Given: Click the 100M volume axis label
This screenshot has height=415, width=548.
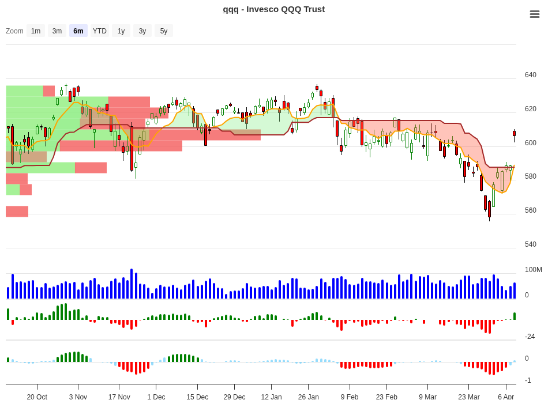Looking at the screenshot, I should click(534, 270).
